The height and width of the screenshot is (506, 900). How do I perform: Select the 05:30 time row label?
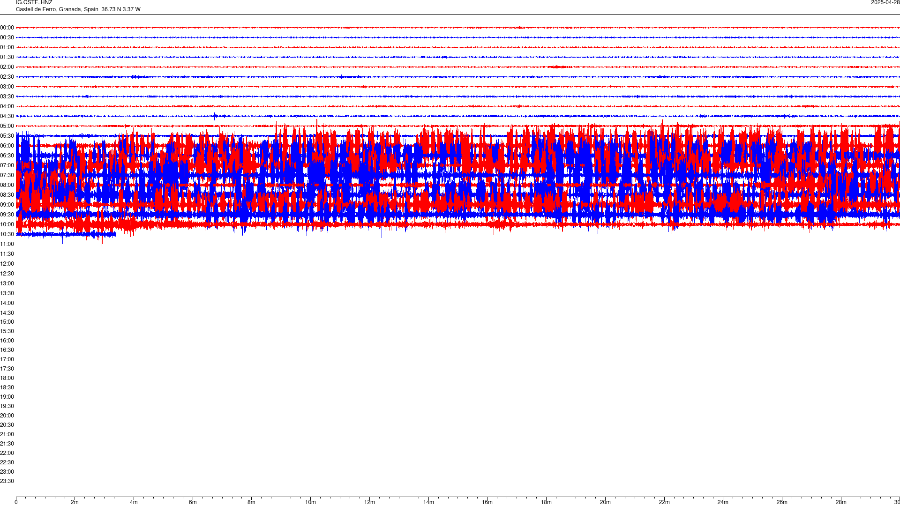tap(7, 136)
